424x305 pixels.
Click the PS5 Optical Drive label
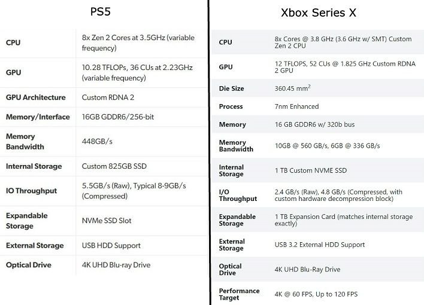pyautogui.click(x=28, y=265)
